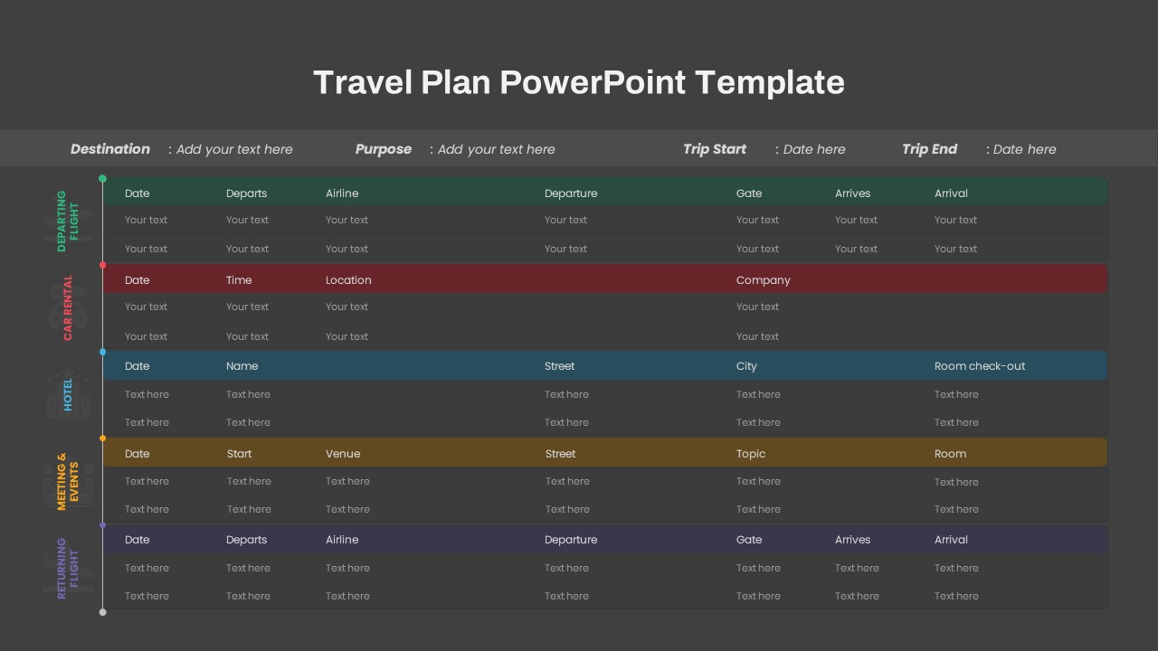
Task: Click the Date header in Departing Flight row
Action: pos(138,193)
